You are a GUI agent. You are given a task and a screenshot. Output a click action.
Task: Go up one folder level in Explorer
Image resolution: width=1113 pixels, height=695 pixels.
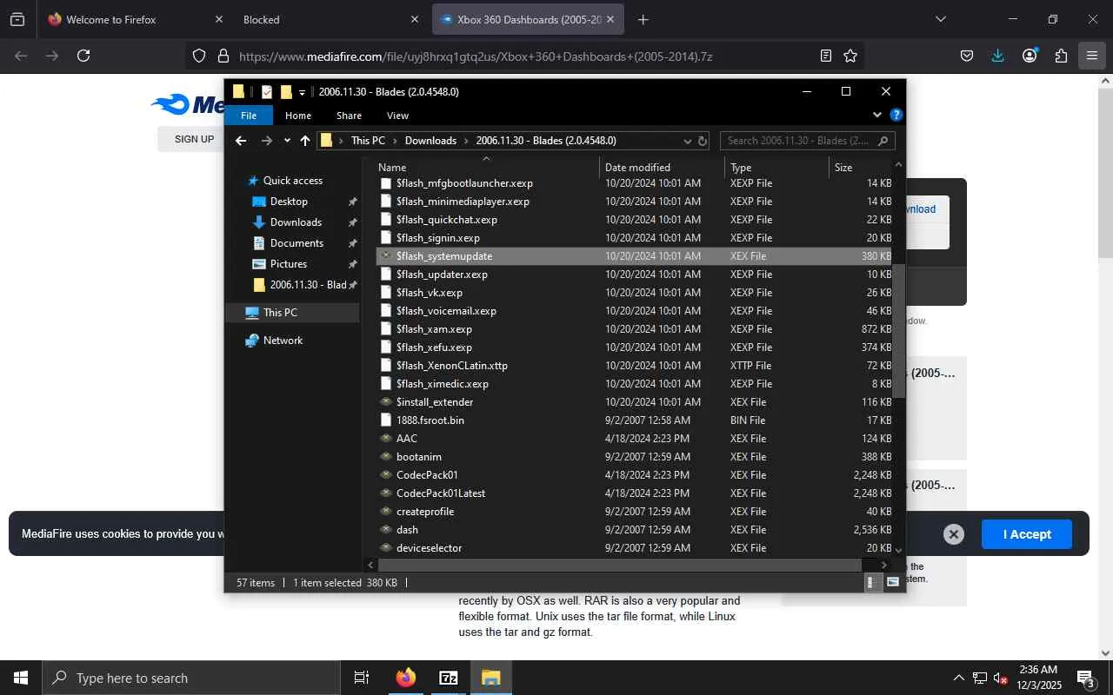tap(305, 141)
